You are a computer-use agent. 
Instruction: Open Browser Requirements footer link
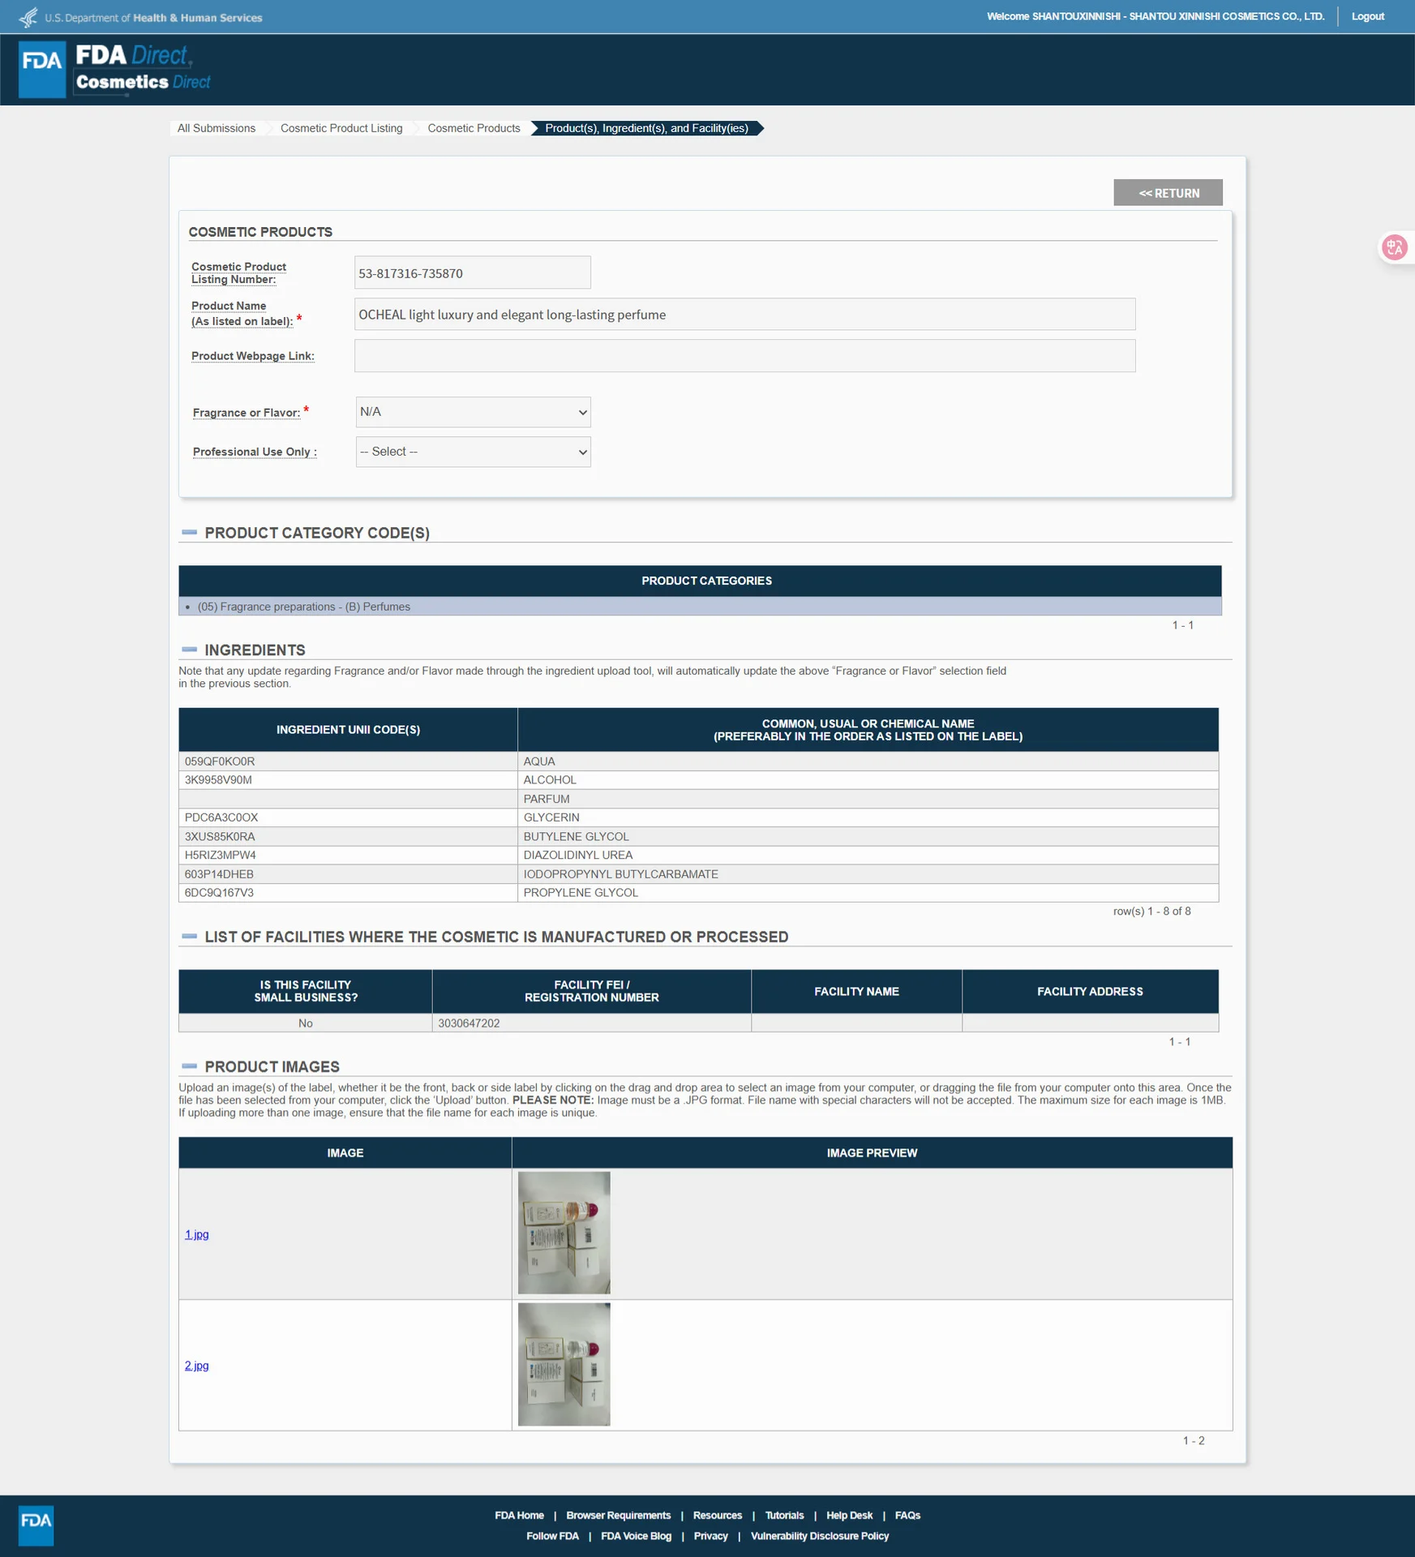(x=618, y=1516)
